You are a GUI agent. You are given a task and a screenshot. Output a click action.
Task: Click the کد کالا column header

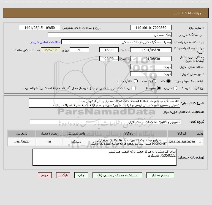click(182, 133)
